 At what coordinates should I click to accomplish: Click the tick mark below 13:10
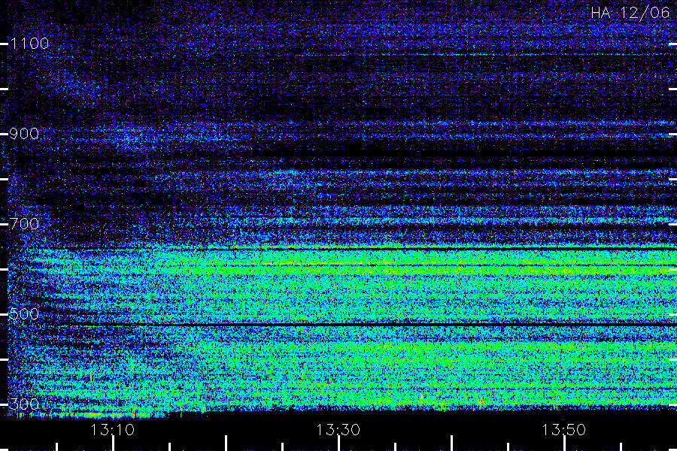coord(113,443)
